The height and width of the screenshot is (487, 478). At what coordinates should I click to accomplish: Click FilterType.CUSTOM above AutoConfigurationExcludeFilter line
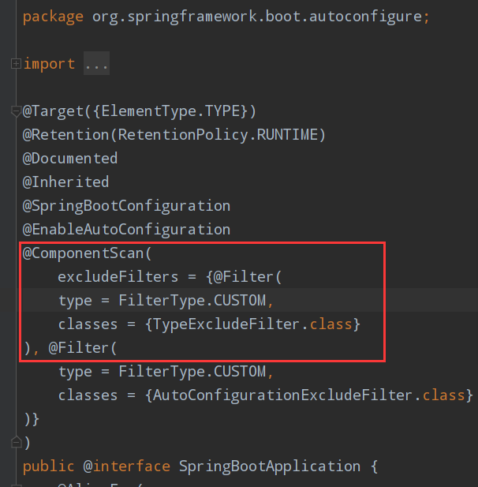[192, 372]
